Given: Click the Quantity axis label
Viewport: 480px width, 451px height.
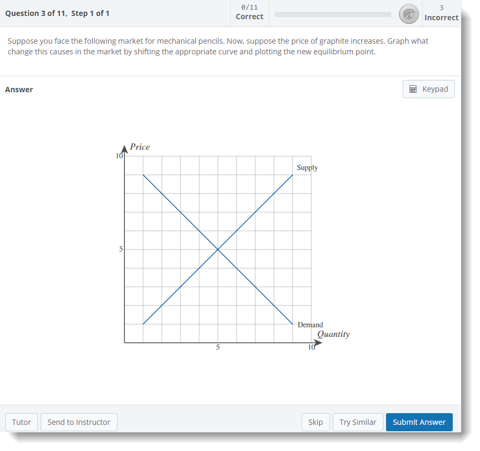Looking at the screenshot, I should (333, 334).
